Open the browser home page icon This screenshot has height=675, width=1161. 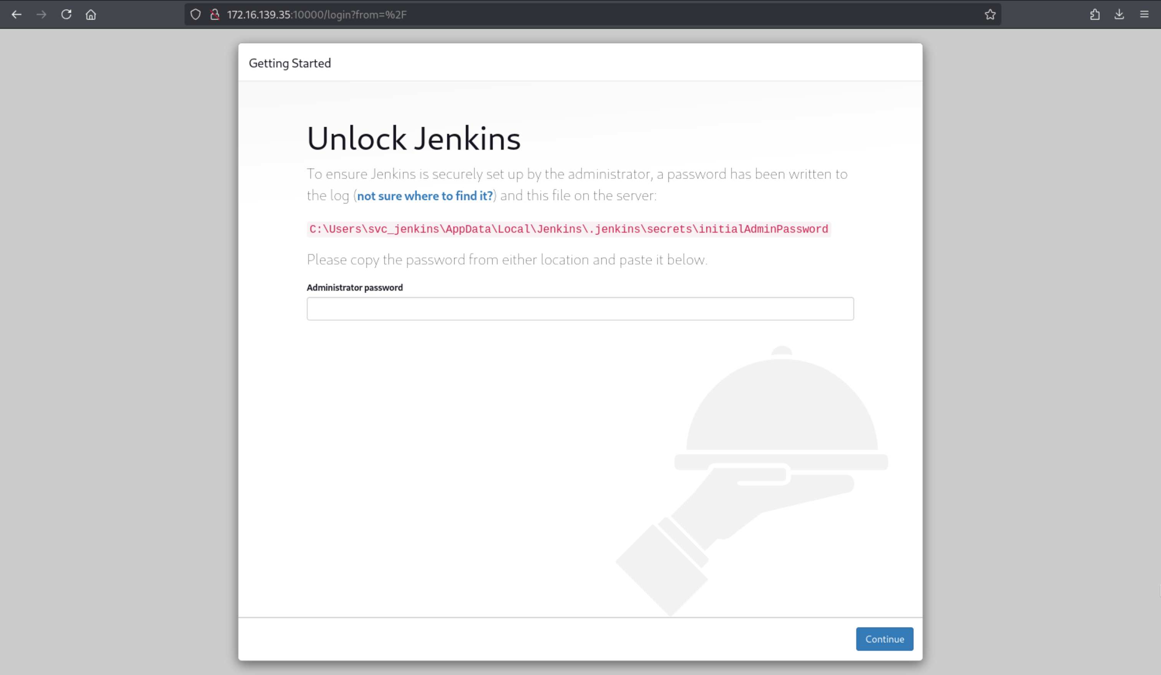click(91, 15)
